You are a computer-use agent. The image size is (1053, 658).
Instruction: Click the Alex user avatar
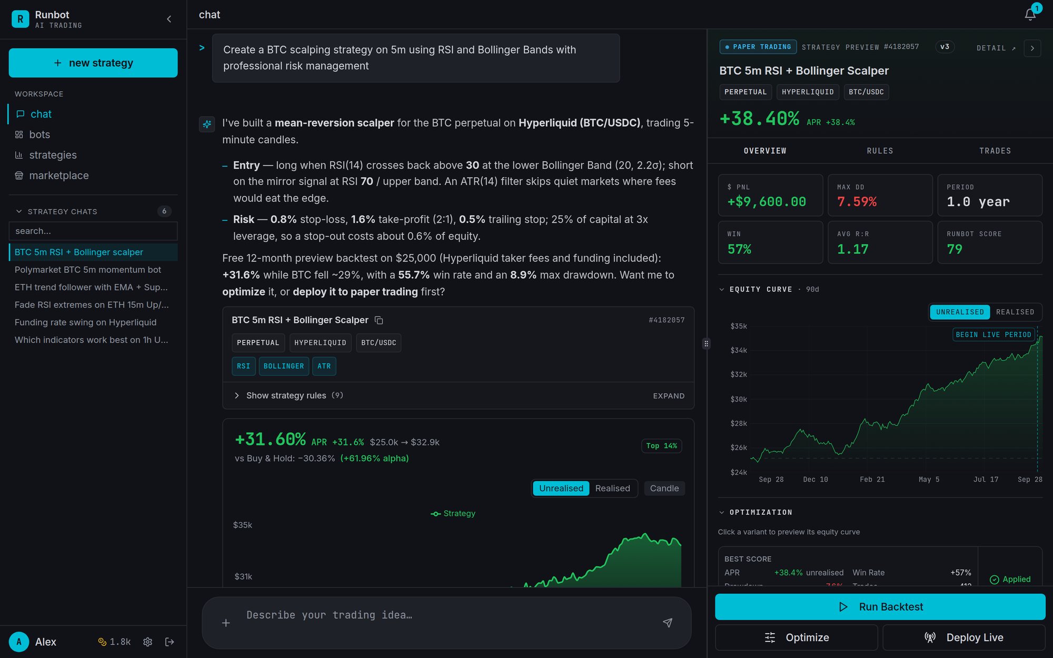[x=19, y=642]
